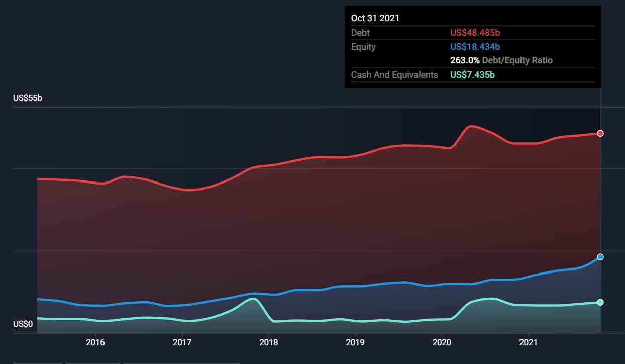The height and width of the screenshot is (364, 625).
Task: Click the 'US$48.485b' debt value
Action: [x=475, y=33]
